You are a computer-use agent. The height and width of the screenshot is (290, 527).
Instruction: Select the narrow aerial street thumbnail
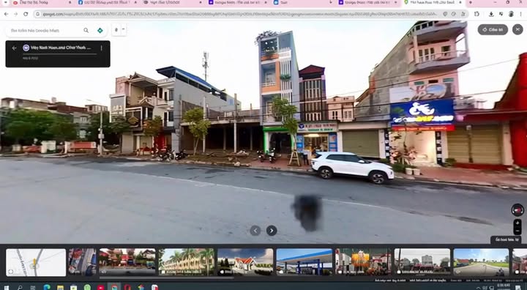[82, 262]
